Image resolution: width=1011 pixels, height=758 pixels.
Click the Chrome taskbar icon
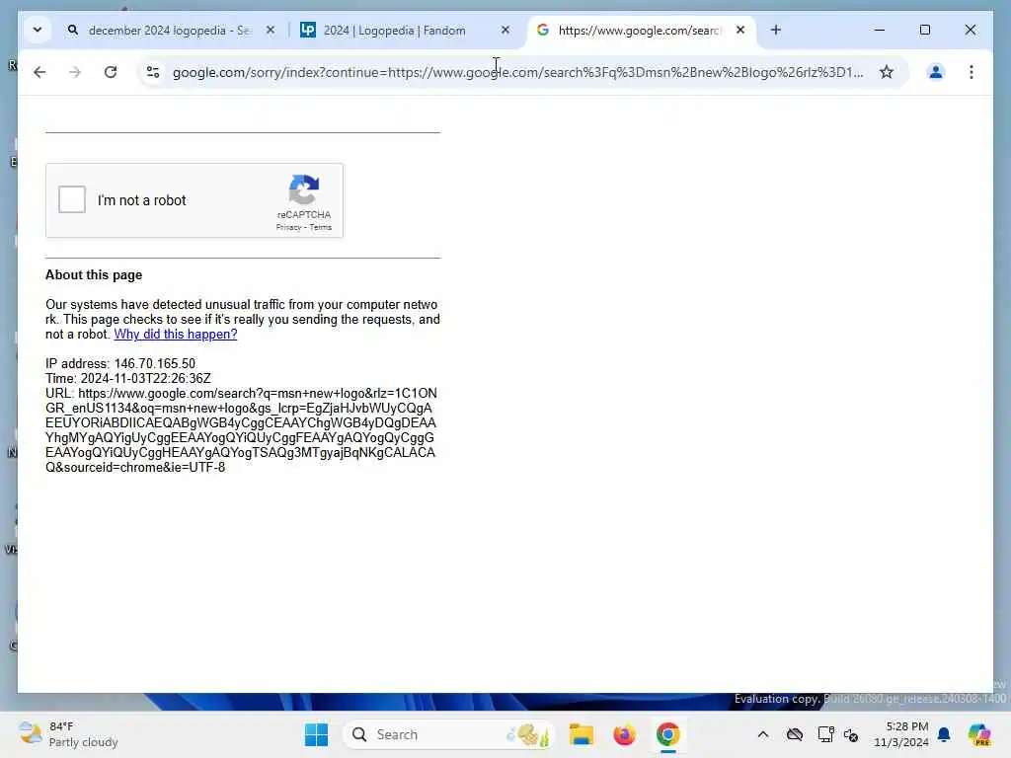[668, 734]
